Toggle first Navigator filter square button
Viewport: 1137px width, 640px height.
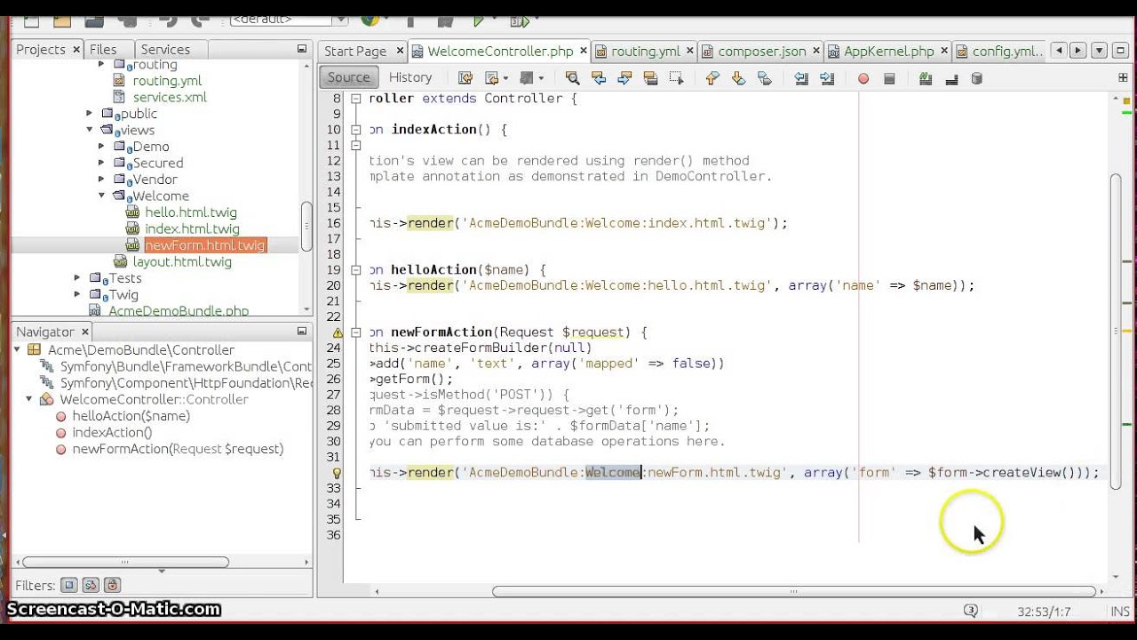point(69,585)
